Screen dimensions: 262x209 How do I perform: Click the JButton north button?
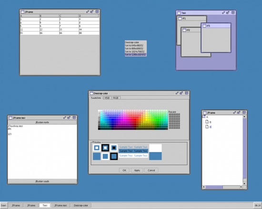(42, 123)
